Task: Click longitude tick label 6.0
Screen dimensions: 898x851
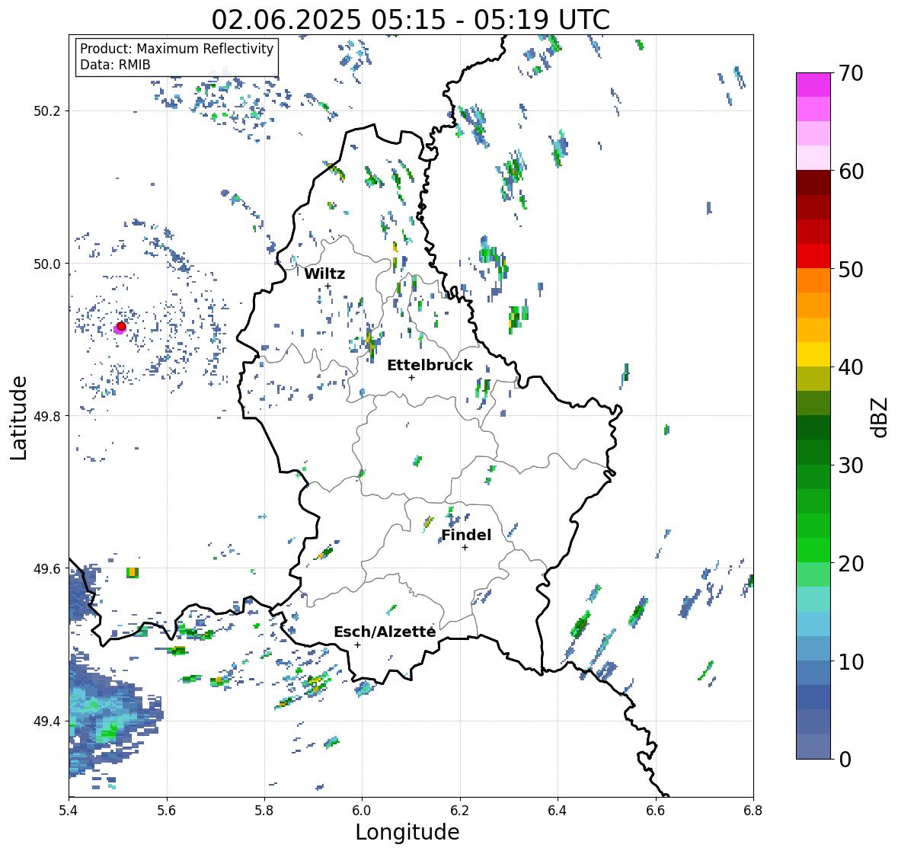Action: (362, 811)
